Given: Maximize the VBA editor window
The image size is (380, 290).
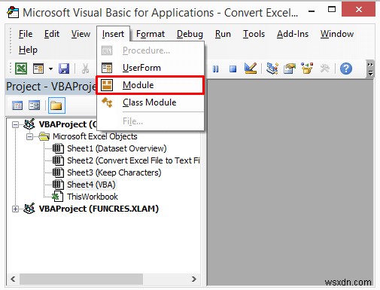Looking at the screenshot, I should point(332,10).
